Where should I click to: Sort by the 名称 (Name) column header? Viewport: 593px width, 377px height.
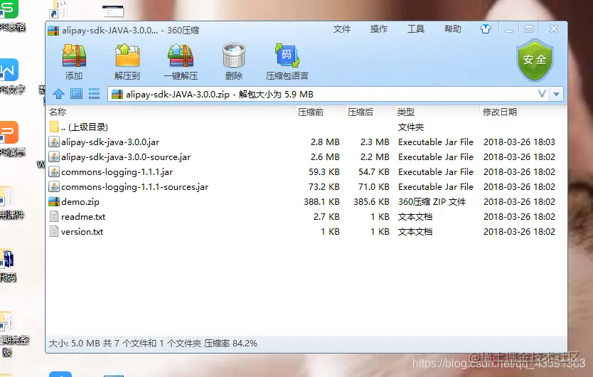click(58, 112)
